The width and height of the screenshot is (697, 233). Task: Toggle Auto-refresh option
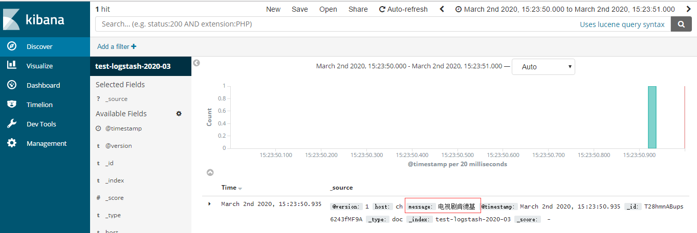click(x=403, y=9)
